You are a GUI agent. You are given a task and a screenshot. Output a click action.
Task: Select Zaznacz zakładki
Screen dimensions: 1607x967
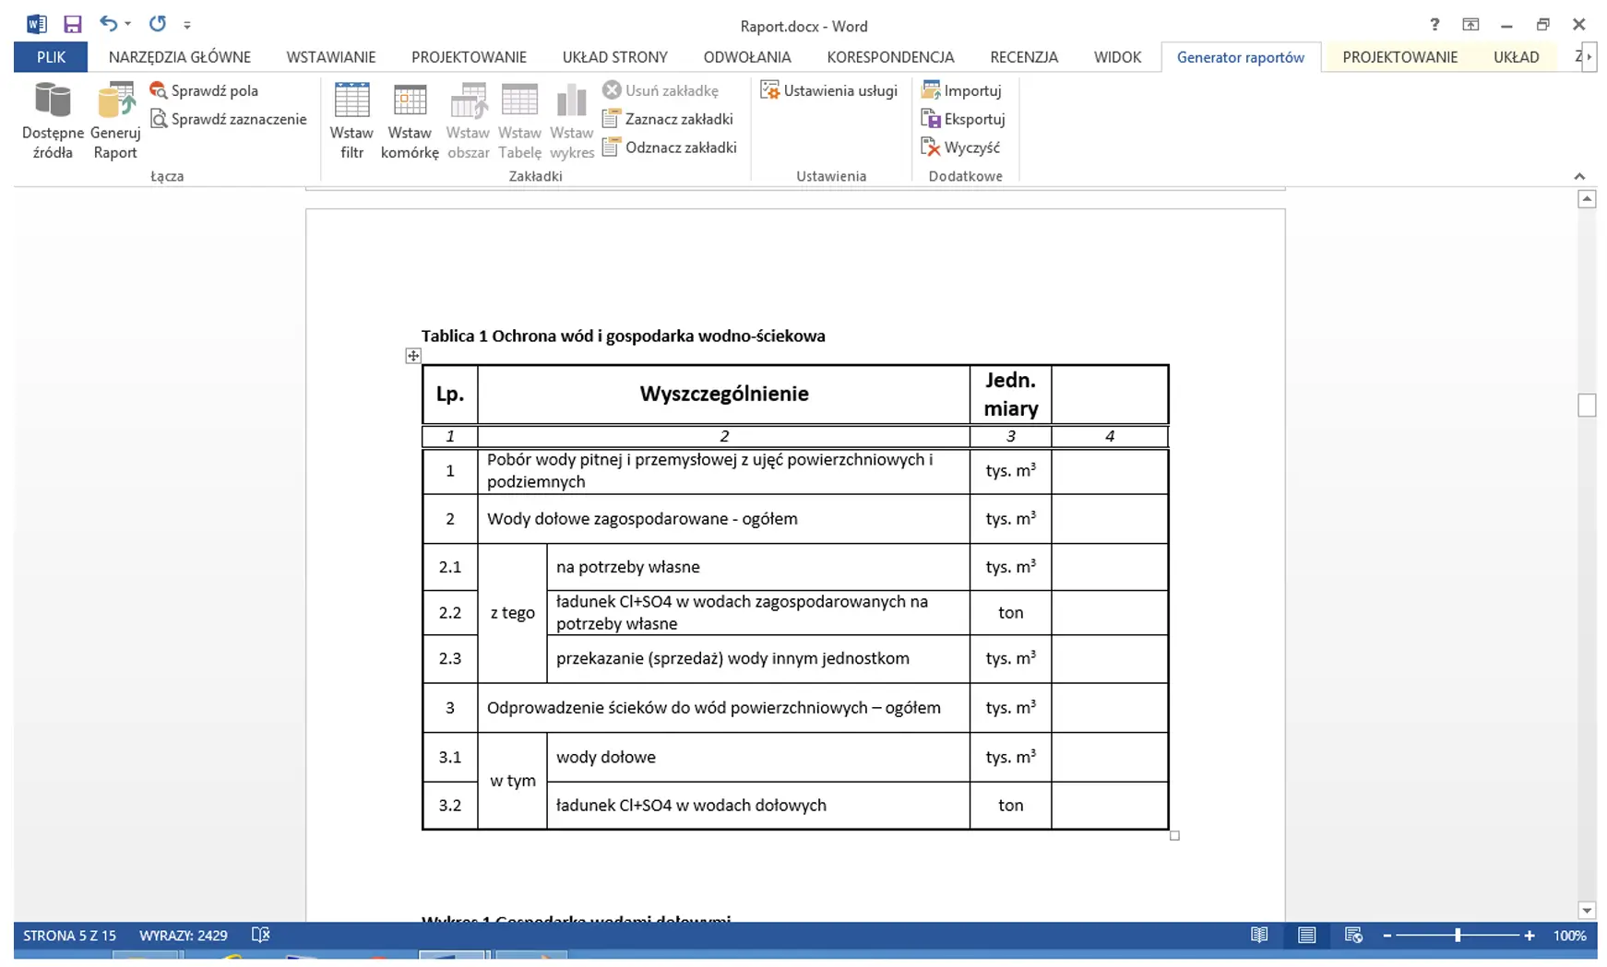[668, 119]
